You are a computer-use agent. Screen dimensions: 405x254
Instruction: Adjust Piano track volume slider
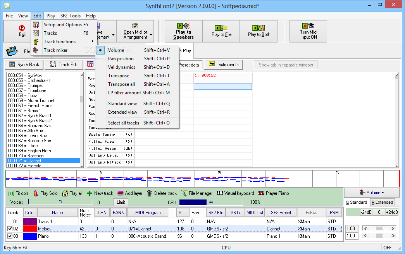(379, 236)
